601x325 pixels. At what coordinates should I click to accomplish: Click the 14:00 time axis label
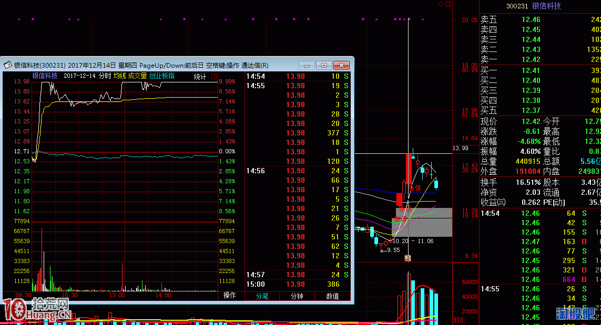click(x=164, y=295)
